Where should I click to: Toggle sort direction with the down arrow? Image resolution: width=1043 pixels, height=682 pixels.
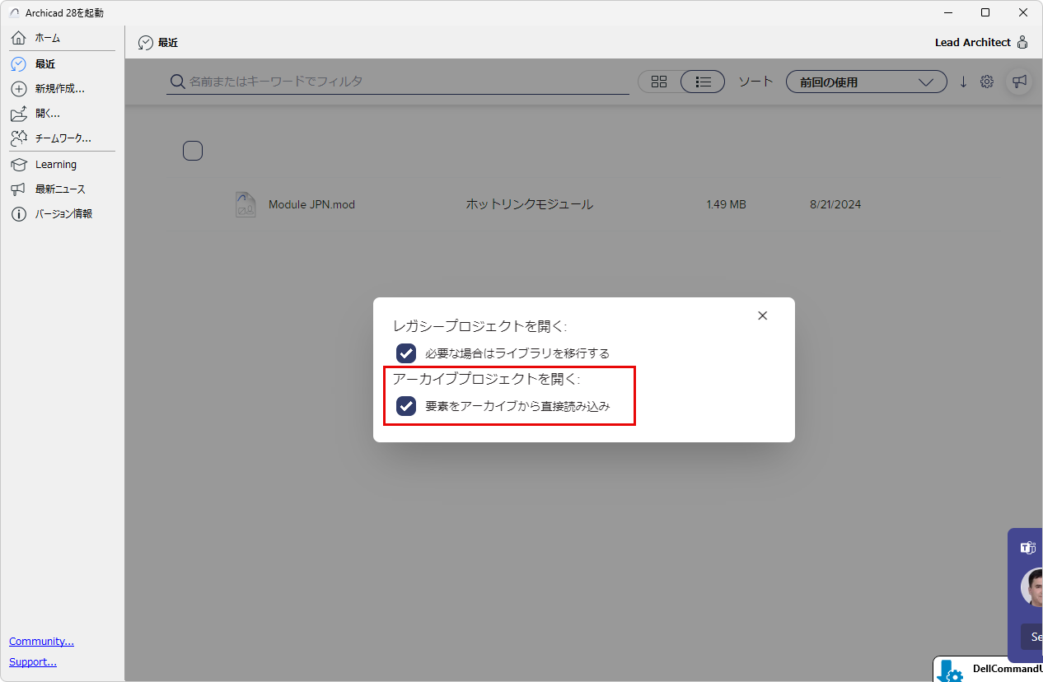click(962, 82)
